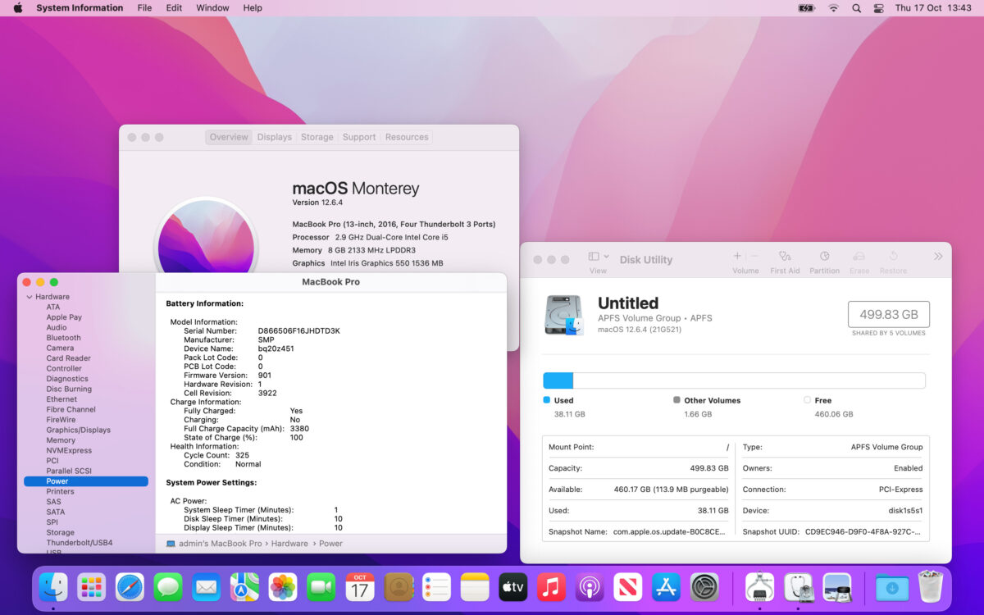984x615 pixels.
Task: Click the Erase button in Disk Utility
Action: click(x=859, y=262)
